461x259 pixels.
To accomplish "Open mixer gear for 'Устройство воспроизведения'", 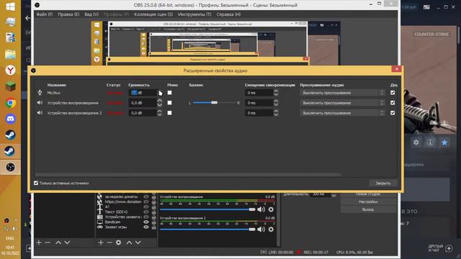I will coord(271,209).
